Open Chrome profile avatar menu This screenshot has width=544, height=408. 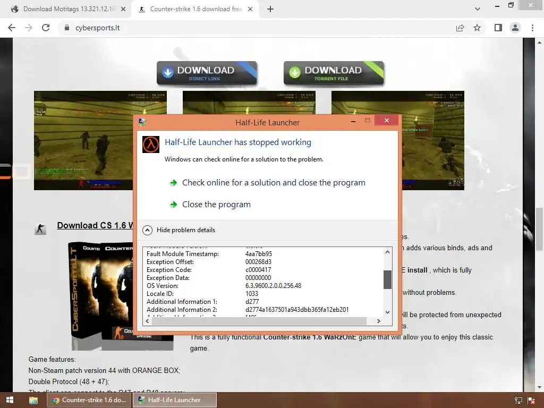[x=515, y=28]
